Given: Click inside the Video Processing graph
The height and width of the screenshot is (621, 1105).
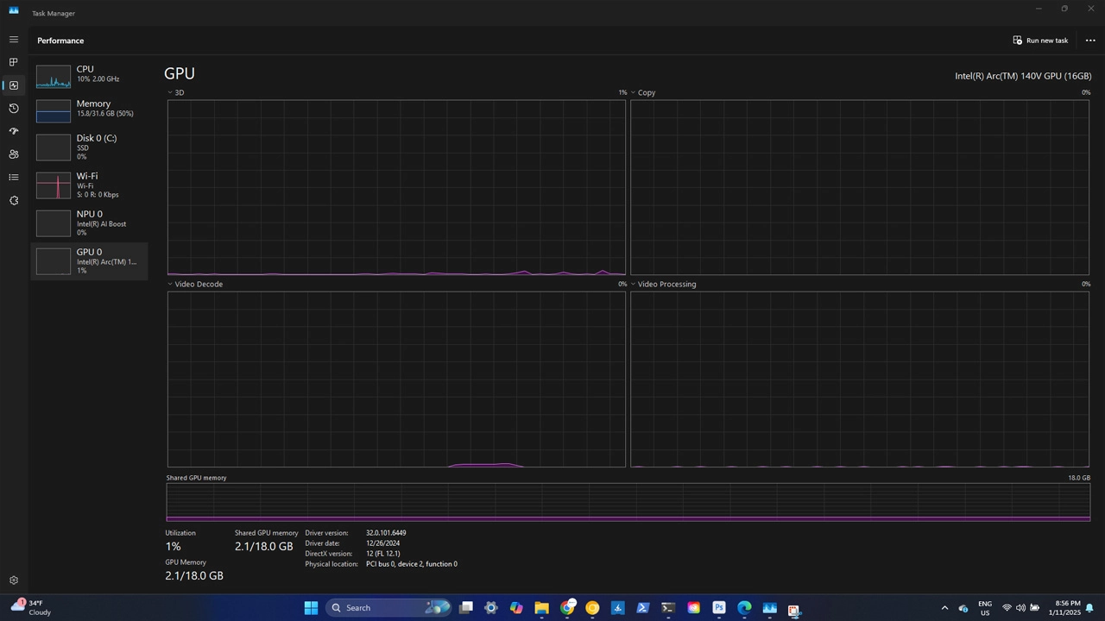Looking at the screenshot, I should [860, 379].
